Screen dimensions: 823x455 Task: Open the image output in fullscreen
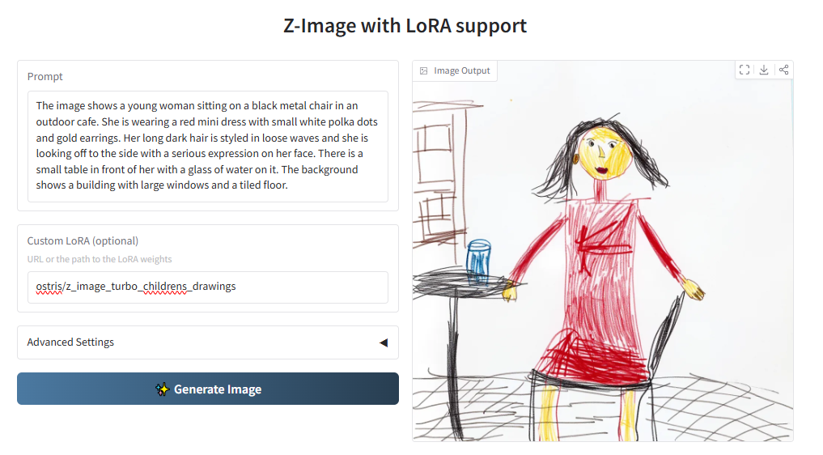[x=745, y=70]
